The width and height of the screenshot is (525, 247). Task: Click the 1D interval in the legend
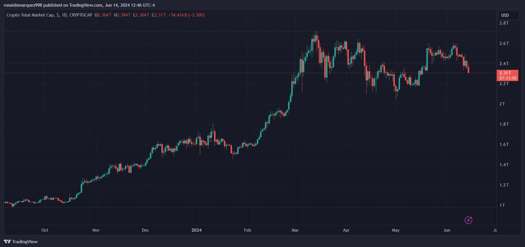(64, 15)
